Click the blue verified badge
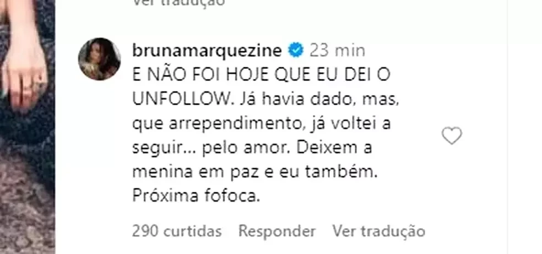Image resolution: width=542 pixels, height=254 pixels. (296, 51)
